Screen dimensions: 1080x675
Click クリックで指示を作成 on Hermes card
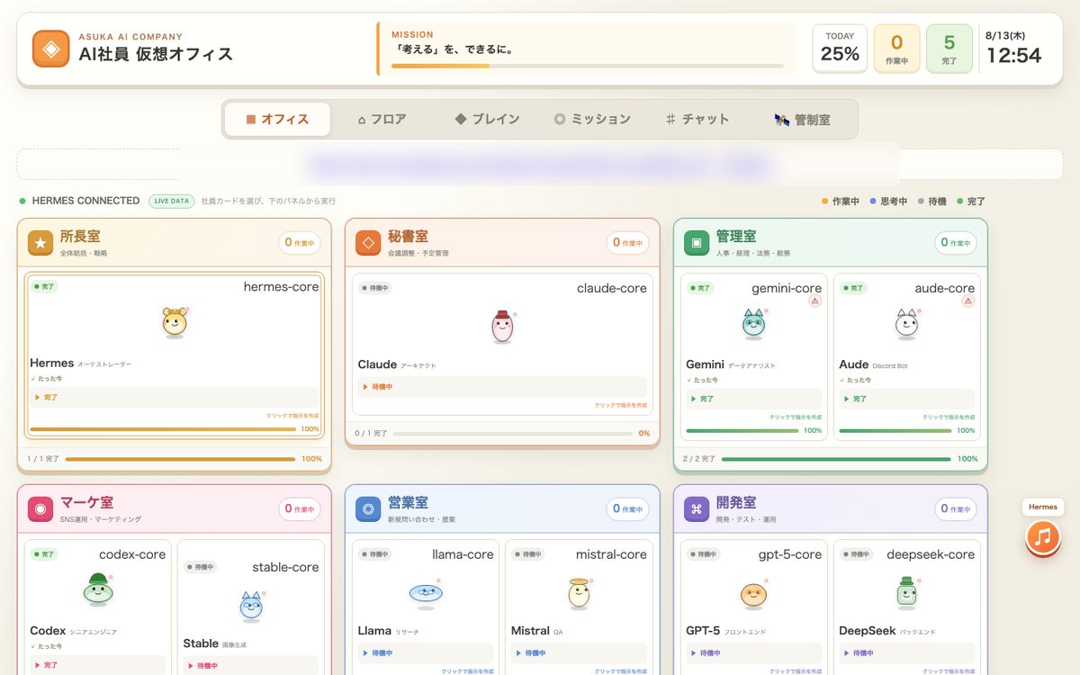[x=292, y=416]
